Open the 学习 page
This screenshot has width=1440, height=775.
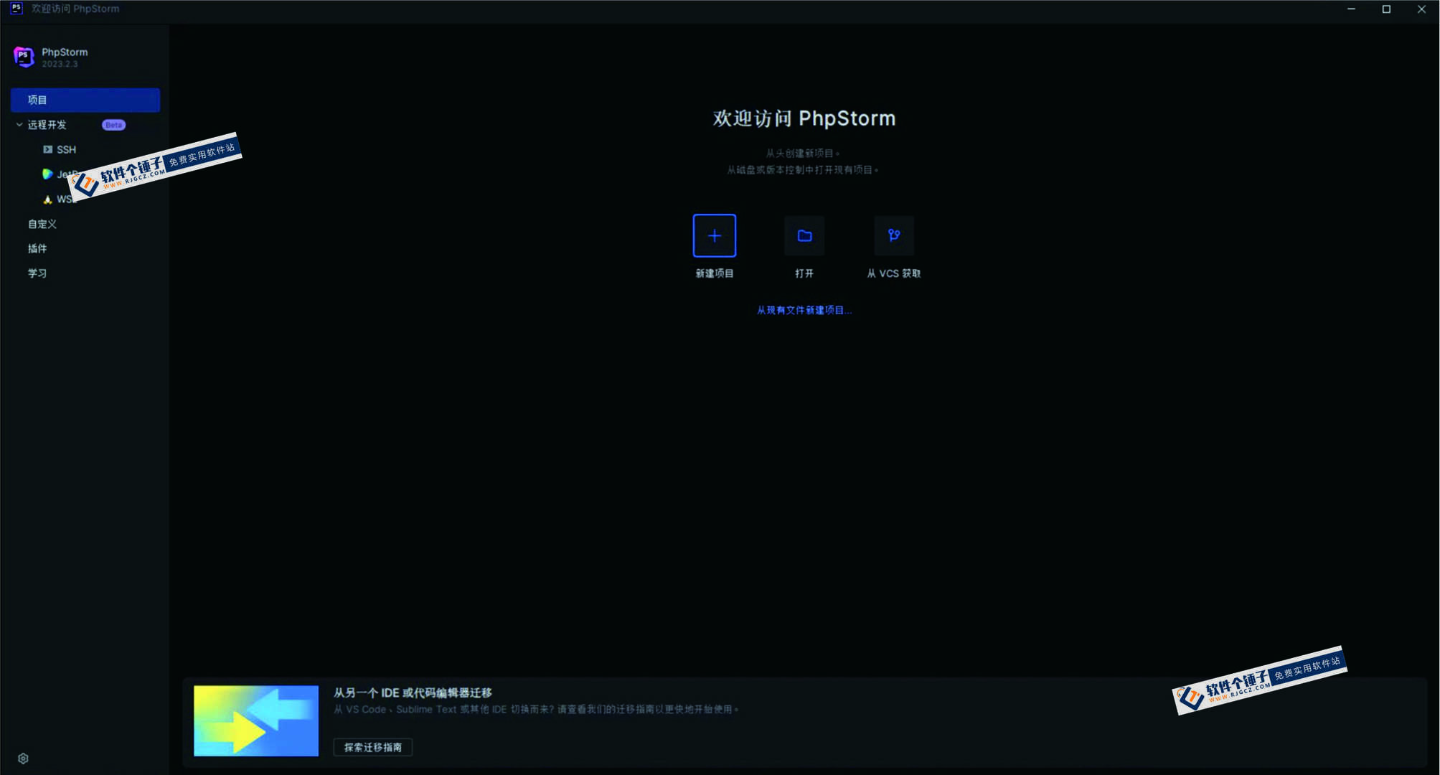[37, 273]
